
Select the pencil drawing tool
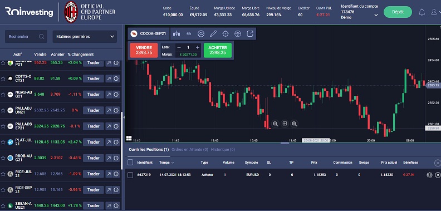(x=213, y=34)
